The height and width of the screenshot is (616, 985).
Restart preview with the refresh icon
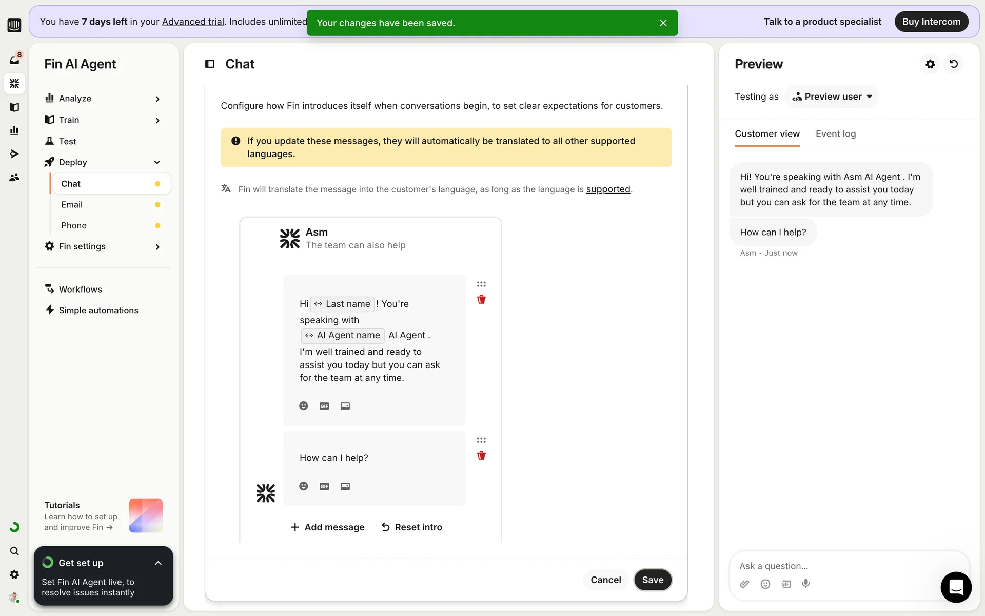[x=954, y=64]
